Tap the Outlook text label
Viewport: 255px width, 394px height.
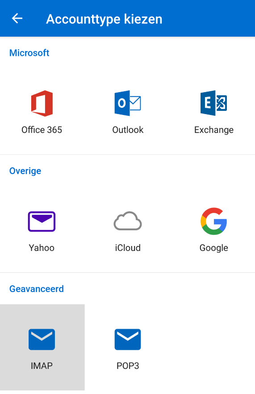click(x=128, y=130)
